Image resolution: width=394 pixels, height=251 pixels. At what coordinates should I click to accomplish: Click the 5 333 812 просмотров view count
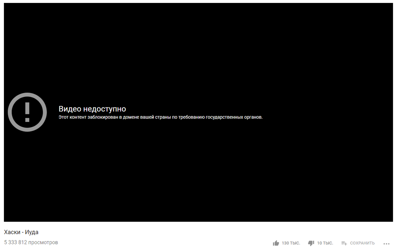(31, 242)
